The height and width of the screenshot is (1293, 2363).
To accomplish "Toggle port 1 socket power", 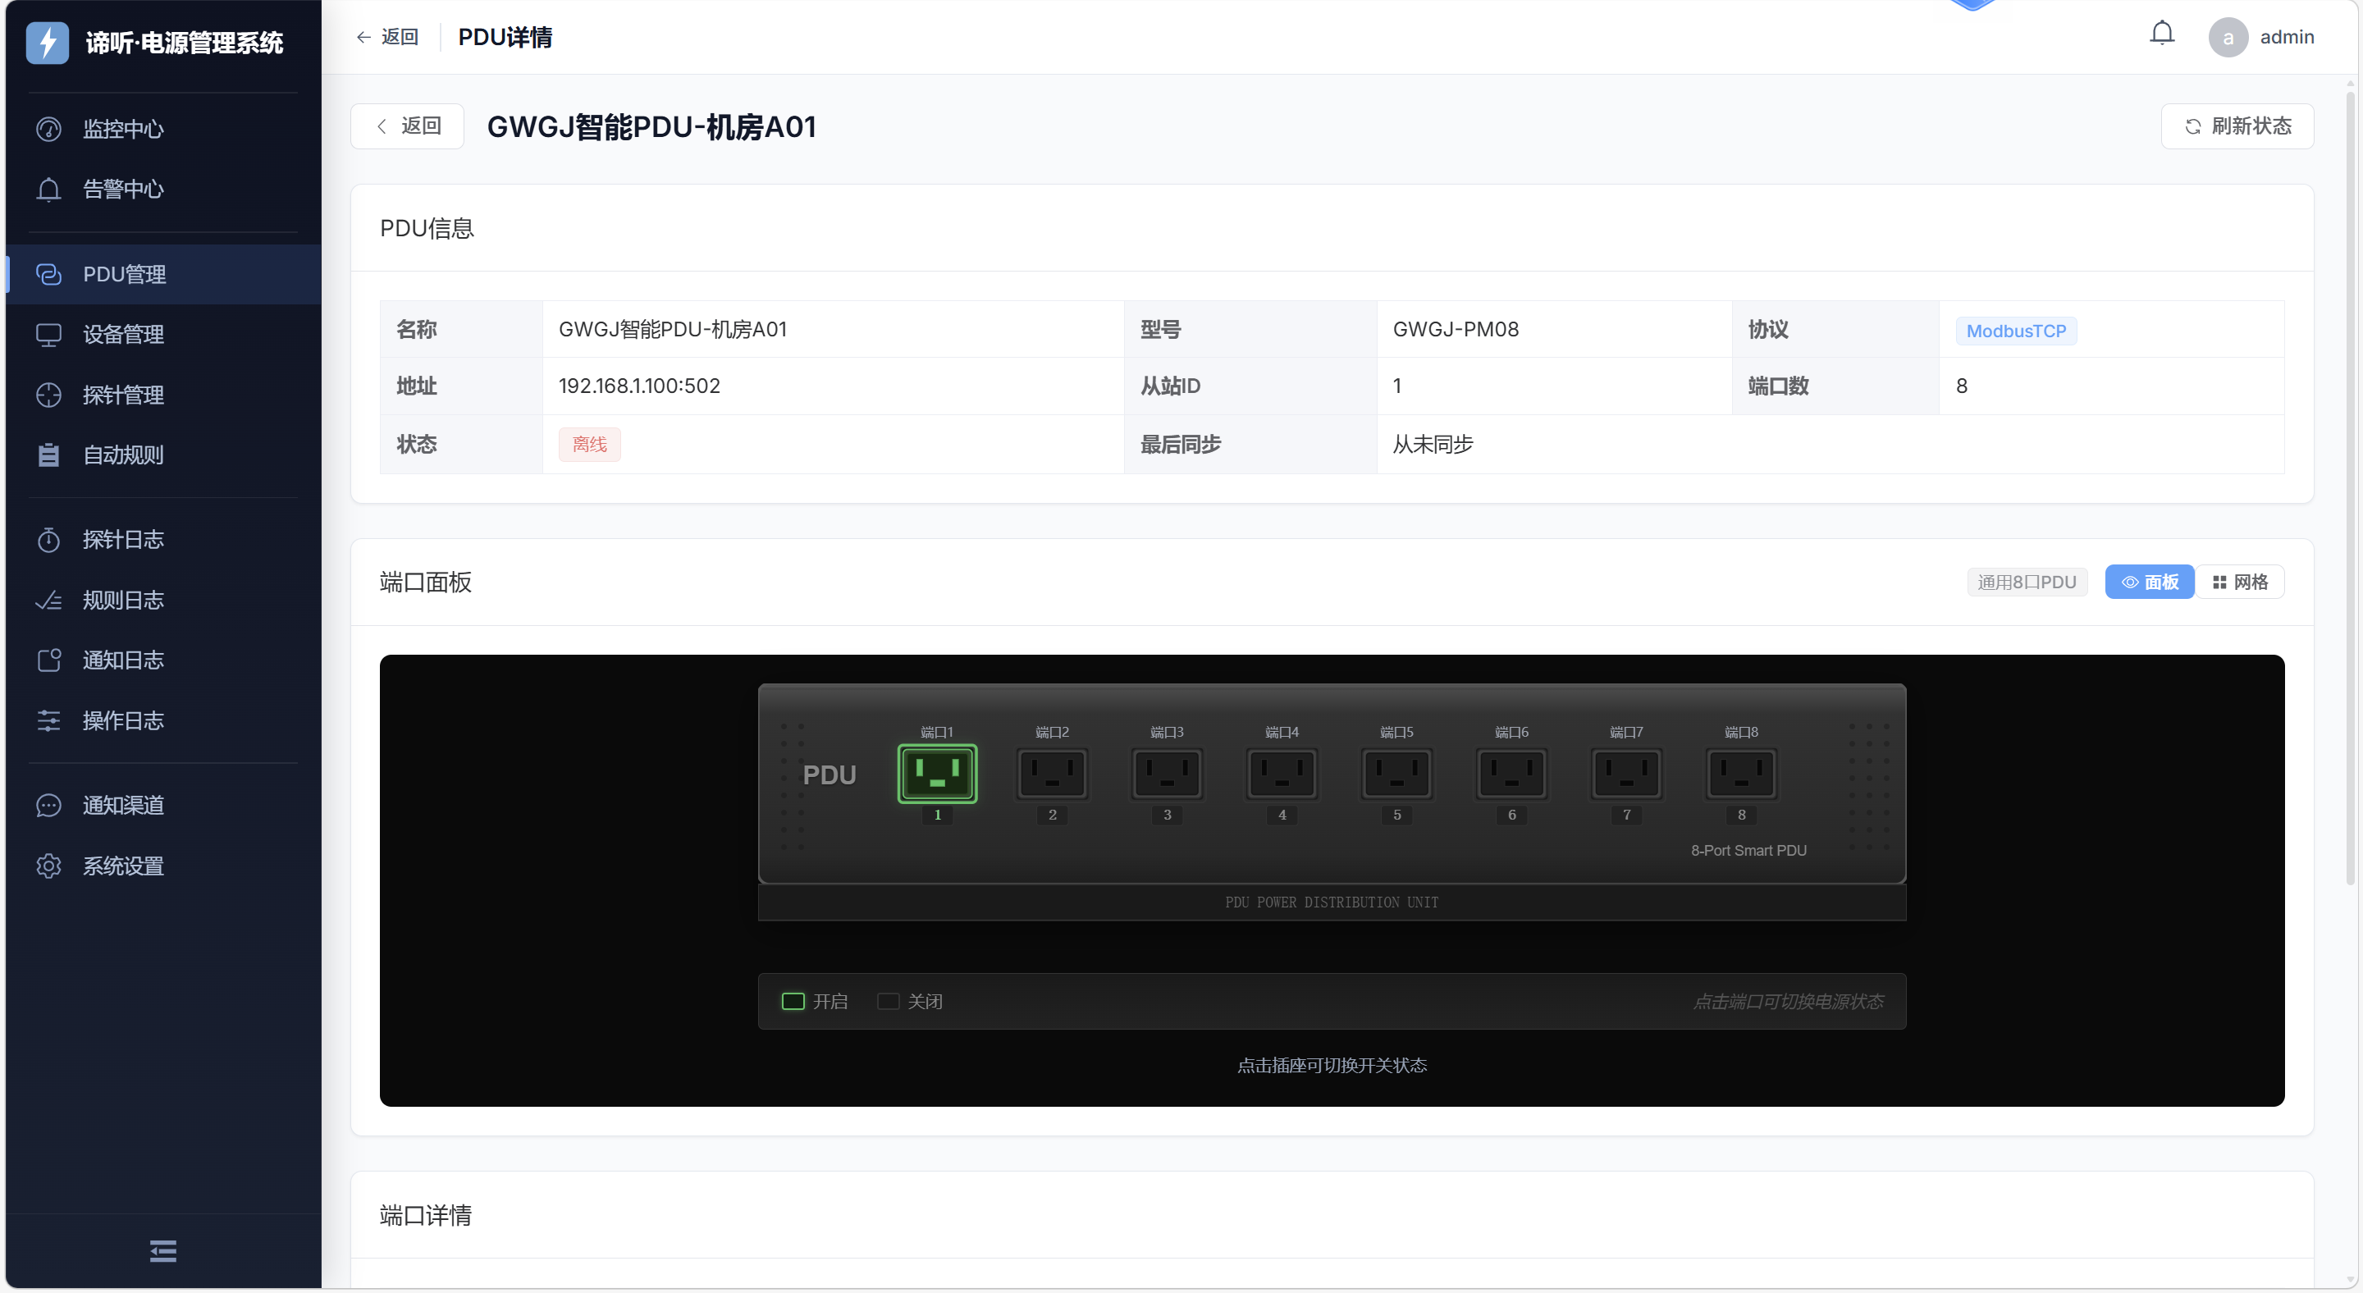I will point(936,773).
